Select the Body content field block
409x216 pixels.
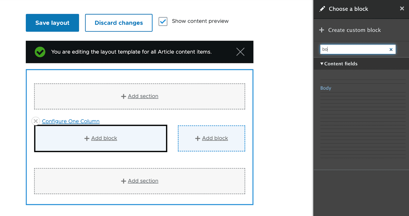tap(326, 88)
